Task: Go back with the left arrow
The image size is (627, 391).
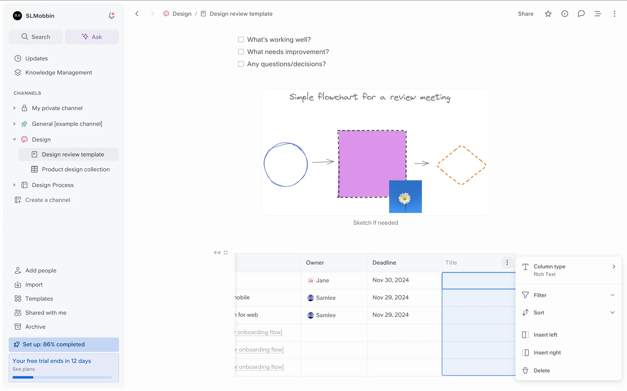Action: pyautogui.click(x=137, y=14)
